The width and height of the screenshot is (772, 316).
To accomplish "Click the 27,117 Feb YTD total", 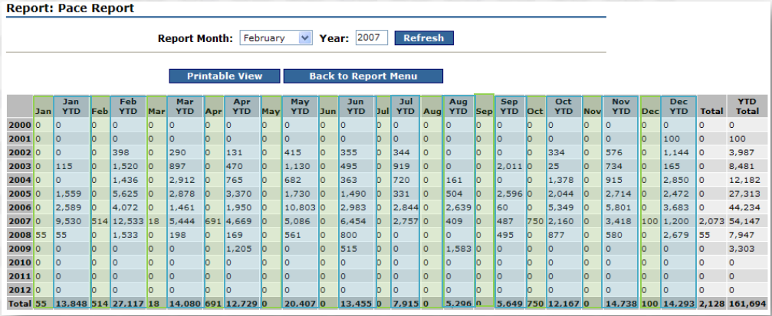I will 127,304.
